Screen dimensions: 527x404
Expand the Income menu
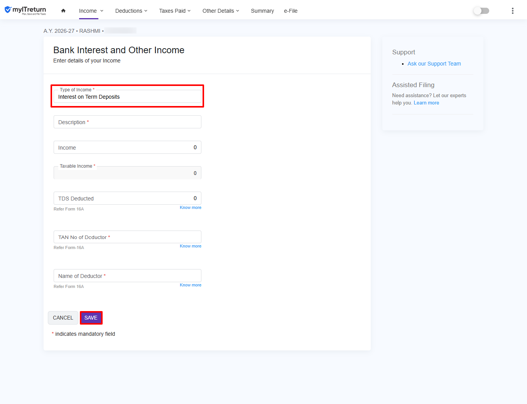click(x=91, y=11)
